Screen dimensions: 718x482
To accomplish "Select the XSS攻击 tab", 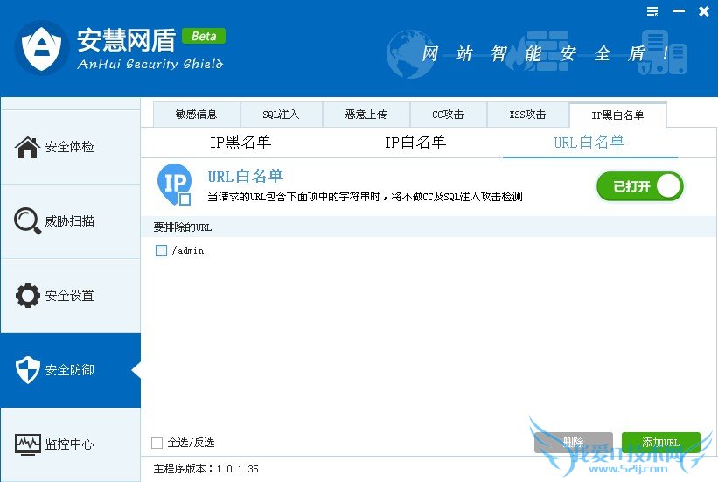I will coord(528,115).
